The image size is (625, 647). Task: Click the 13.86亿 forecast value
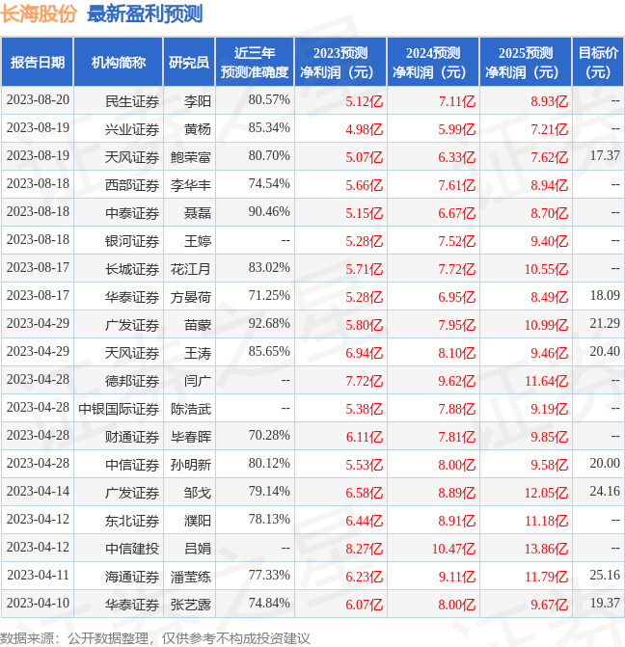(546, 550)
